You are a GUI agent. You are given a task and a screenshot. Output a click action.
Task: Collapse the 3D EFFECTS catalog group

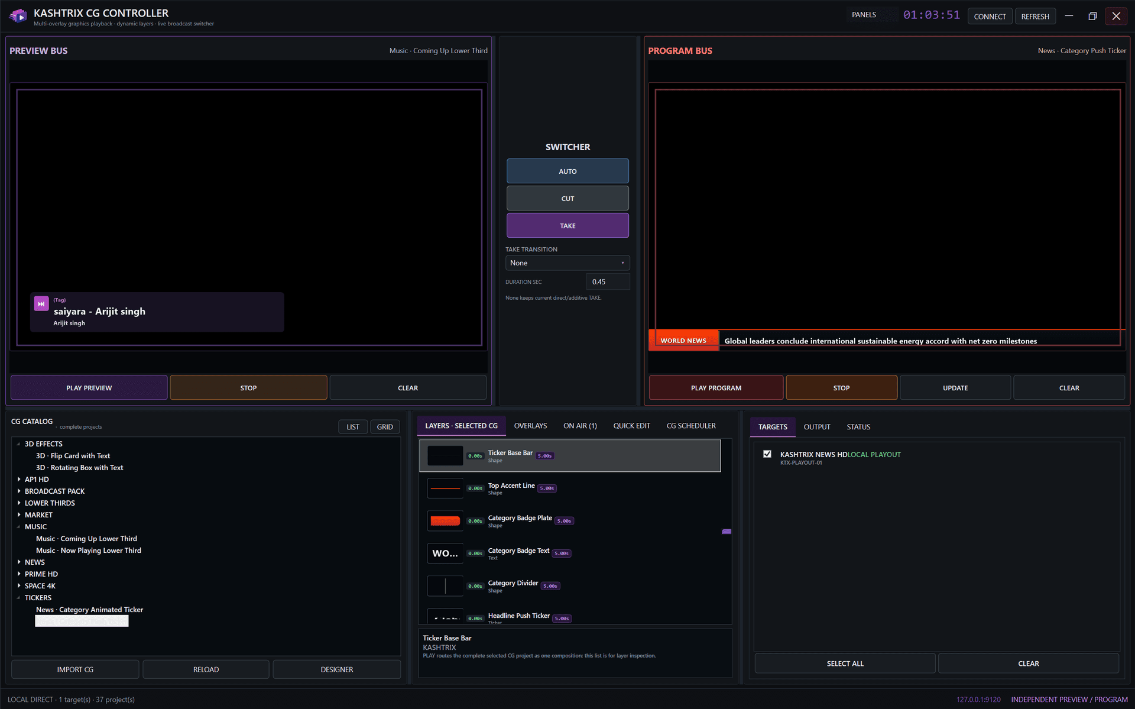tap(19, 444)
